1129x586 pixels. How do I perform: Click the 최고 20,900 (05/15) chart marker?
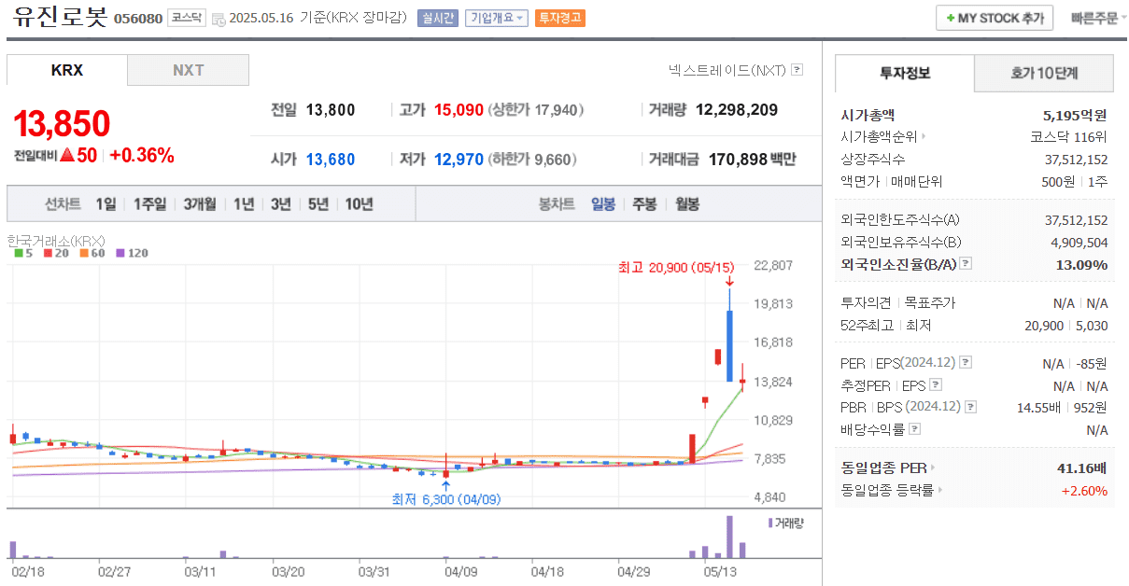pos(677,268)
